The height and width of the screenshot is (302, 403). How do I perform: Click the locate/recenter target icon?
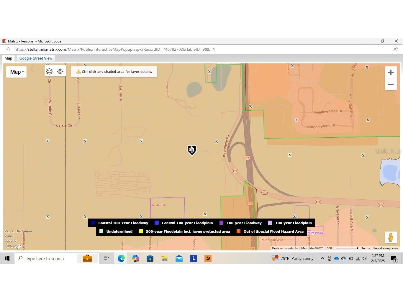(60, 72)
